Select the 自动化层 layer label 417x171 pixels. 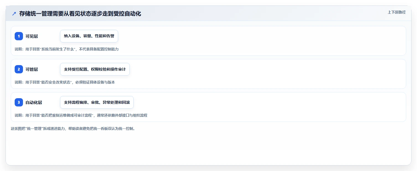34,102
